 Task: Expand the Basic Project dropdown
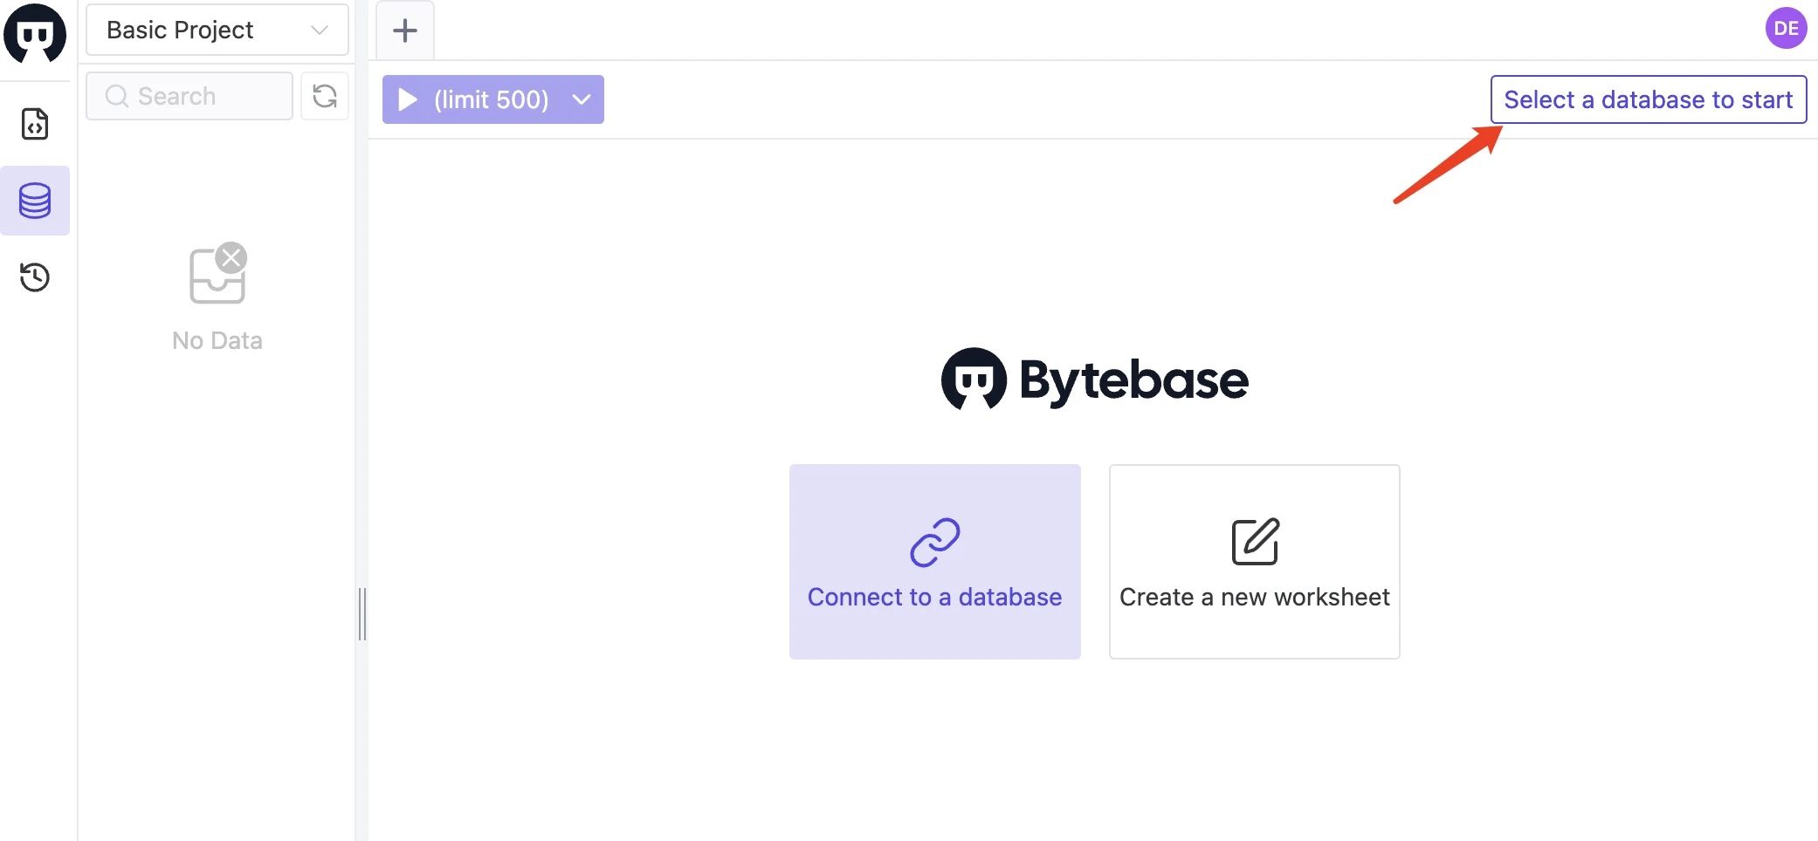[x=217, y=30]
